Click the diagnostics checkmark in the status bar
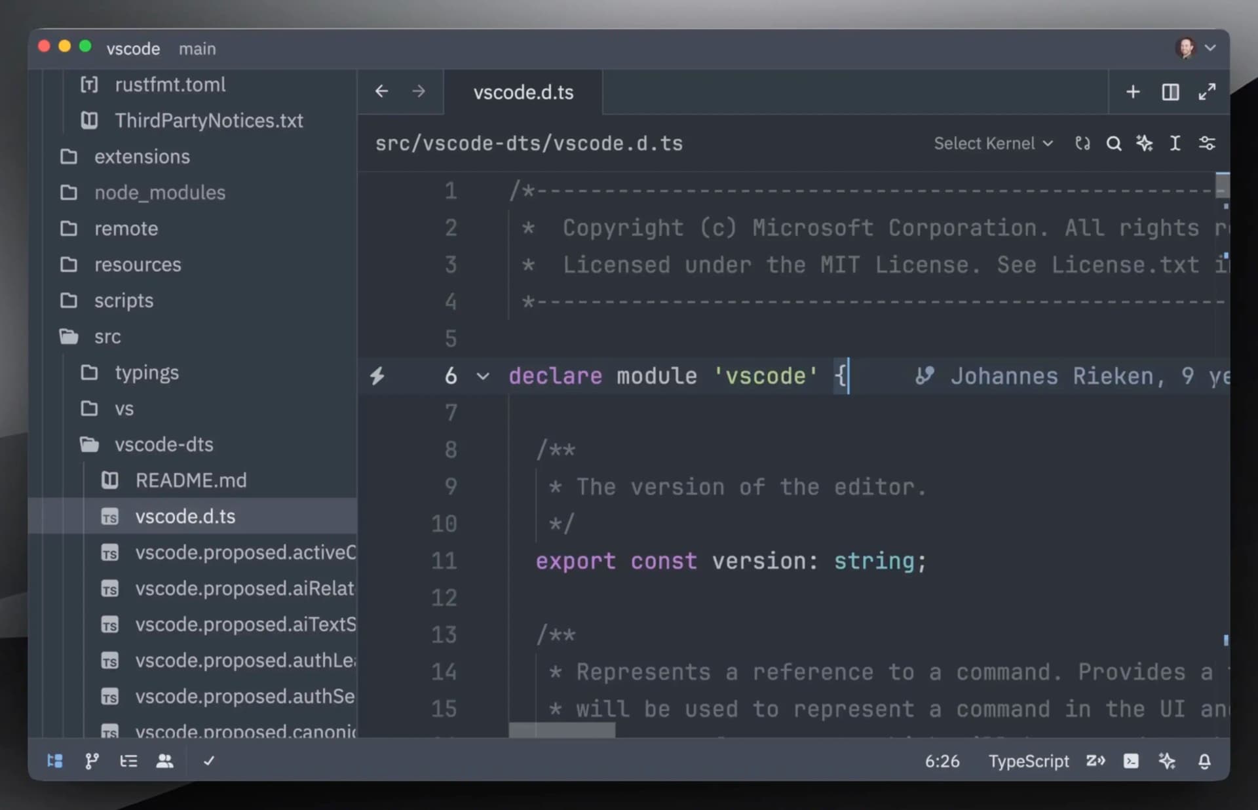This screenshot has height=810, width=1258. (x=209, y=761)
